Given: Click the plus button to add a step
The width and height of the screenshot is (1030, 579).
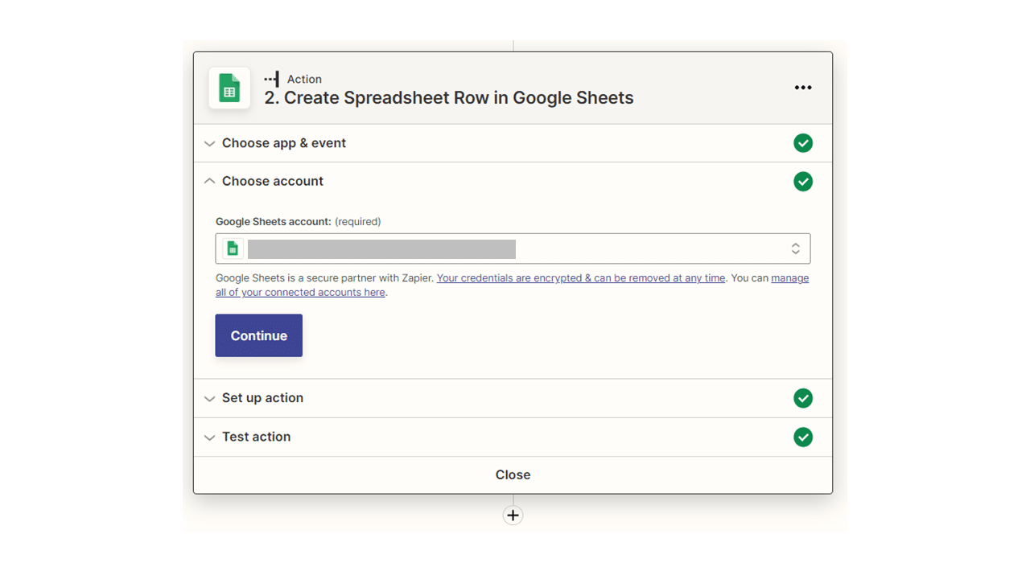Looking at the screenshot, I should 513,515.
